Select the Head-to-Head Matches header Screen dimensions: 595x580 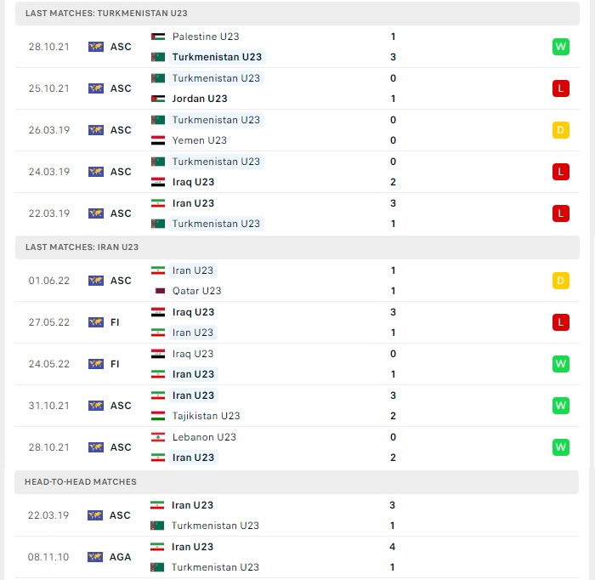(297, 481)
